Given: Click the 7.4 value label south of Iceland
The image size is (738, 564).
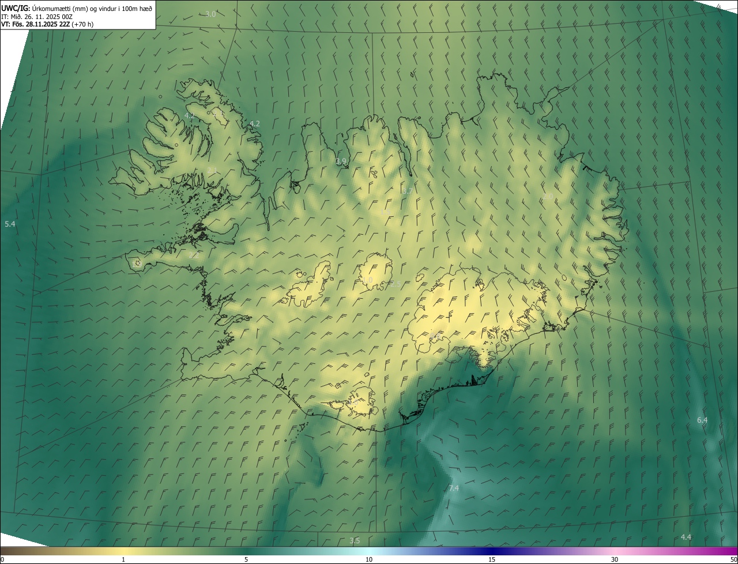Looking at the screenshot, I should (x=454, y=488).
